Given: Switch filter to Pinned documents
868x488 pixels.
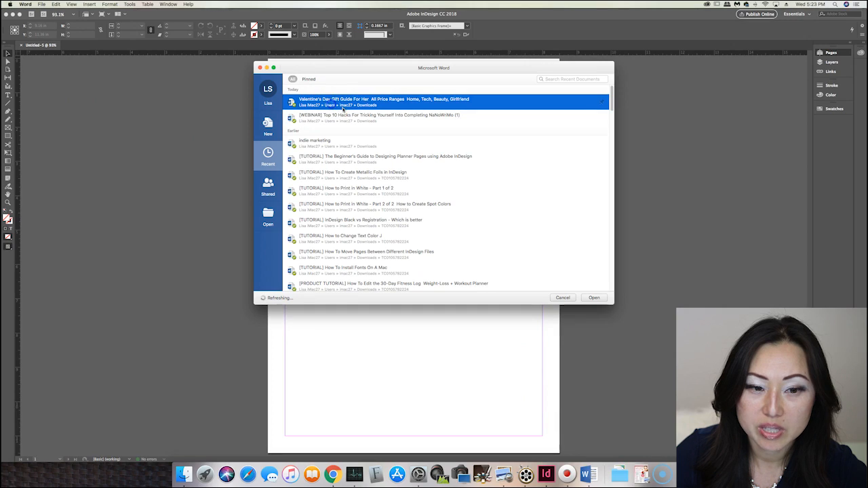Looking at the screenshot, I should 309,79.
